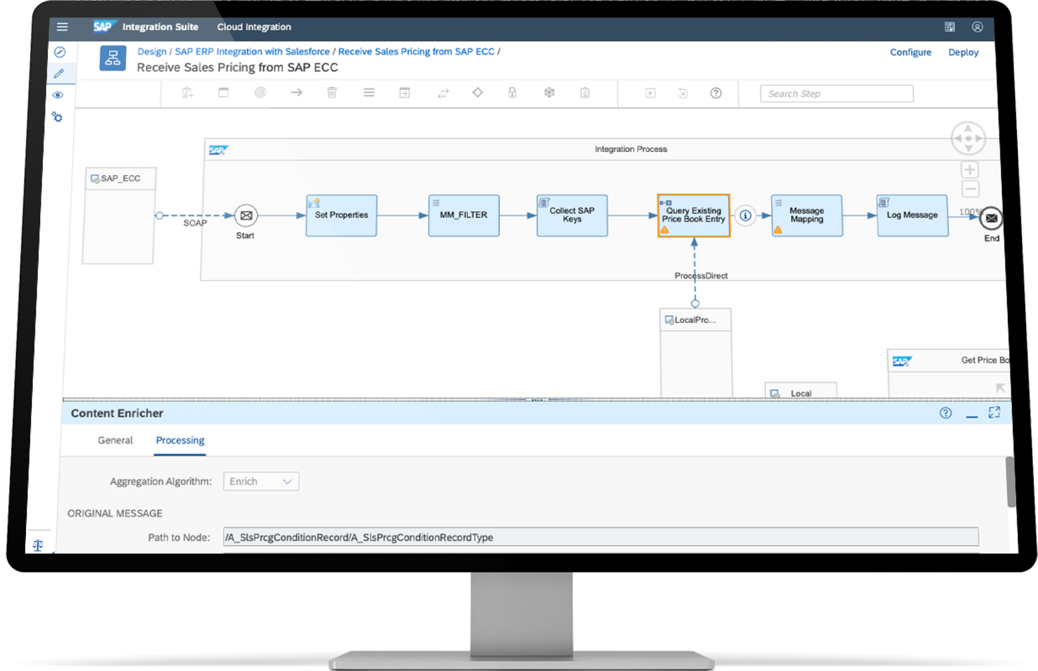The height and width of the screenshot is (671, 1038).
Task: Click the Settings gear sidebar icon
Action: tap(57, 117)
